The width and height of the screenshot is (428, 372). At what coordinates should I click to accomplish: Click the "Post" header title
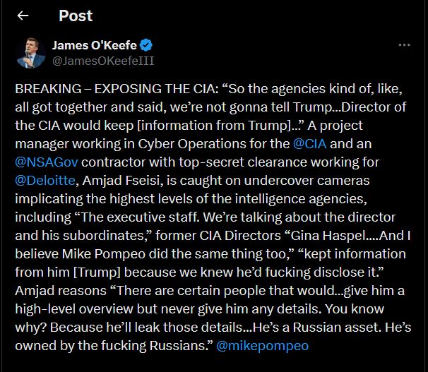[x=76, y=16]
